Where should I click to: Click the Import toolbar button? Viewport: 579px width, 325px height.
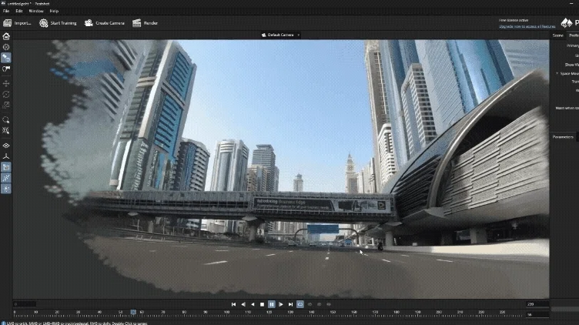(17, 23)
